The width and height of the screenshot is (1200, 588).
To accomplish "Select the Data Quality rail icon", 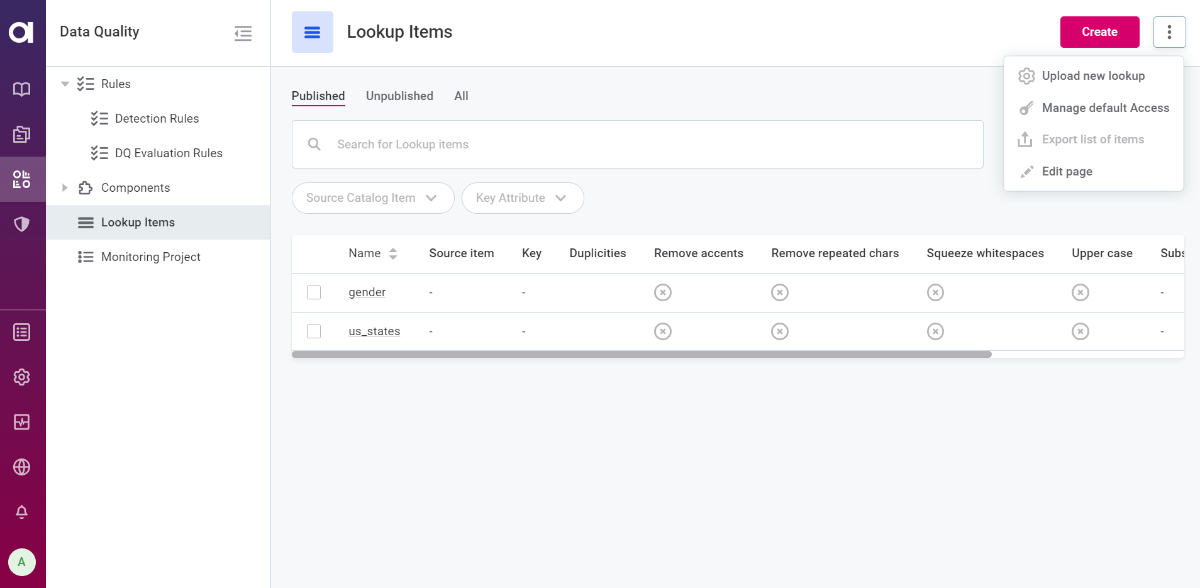I will pyautogui.click(x=22, y=179).
